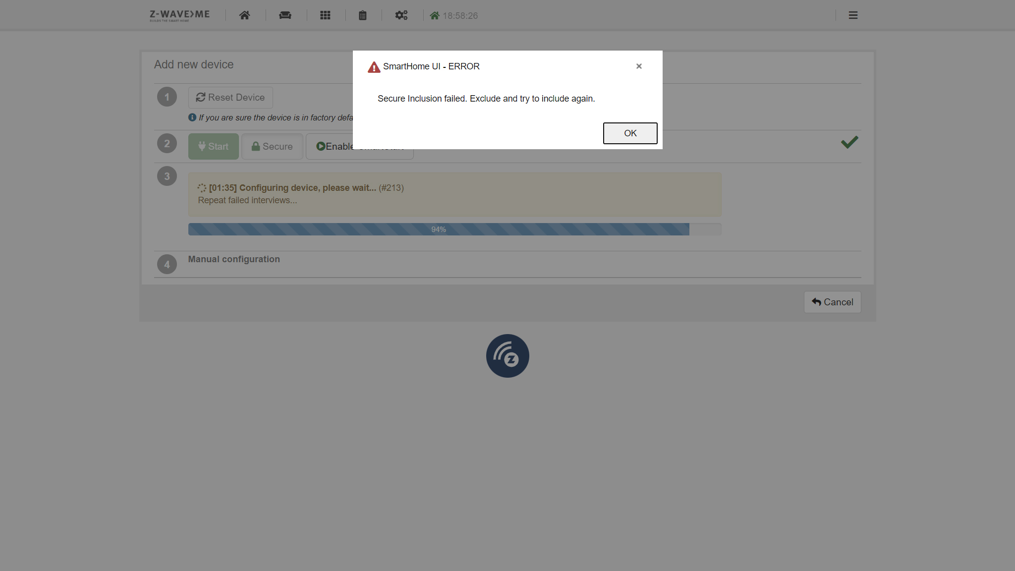
Task: Click the 94% progress bar
Action: click(438, 229)
